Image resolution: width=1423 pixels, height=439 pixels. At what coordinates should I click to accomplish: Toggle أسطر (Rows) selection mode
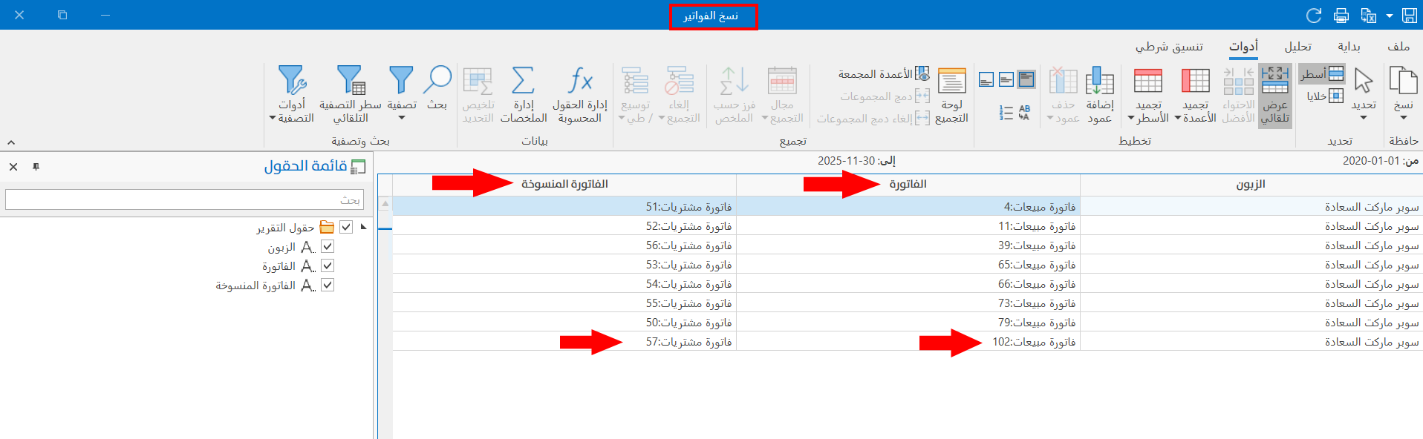click(1322, 73)
